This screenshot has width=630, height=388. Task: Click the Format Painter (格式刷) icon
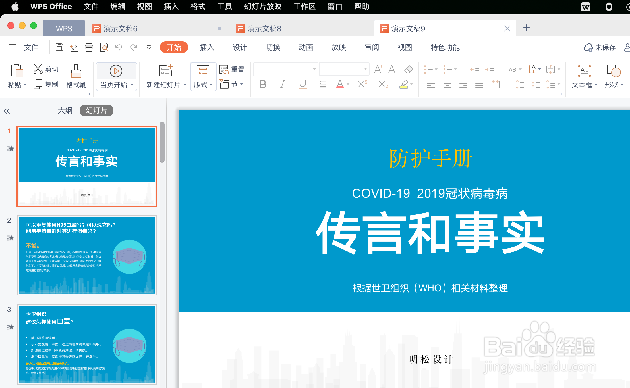coord(76,71)
